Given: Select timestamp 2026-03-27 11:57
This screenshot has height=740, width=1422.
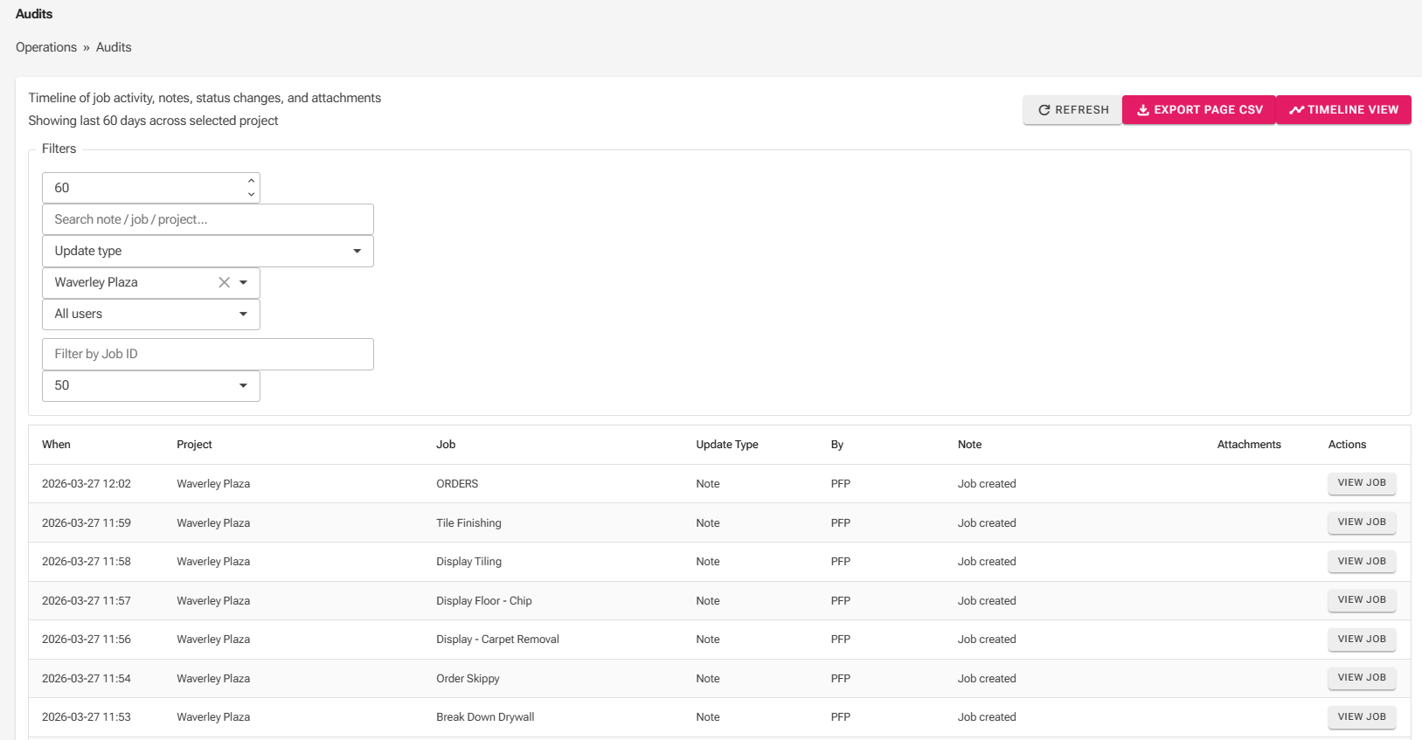Looking at the screenshot, I should (87, 601).
